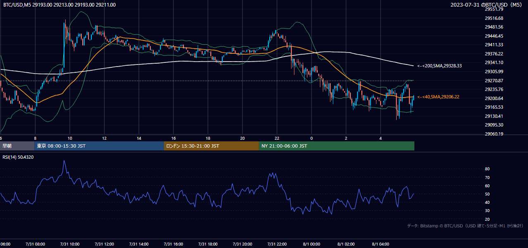Click RSI level 40 on the axis
Viewport: 528px width, 248px height.
click(x=487, y=202)
